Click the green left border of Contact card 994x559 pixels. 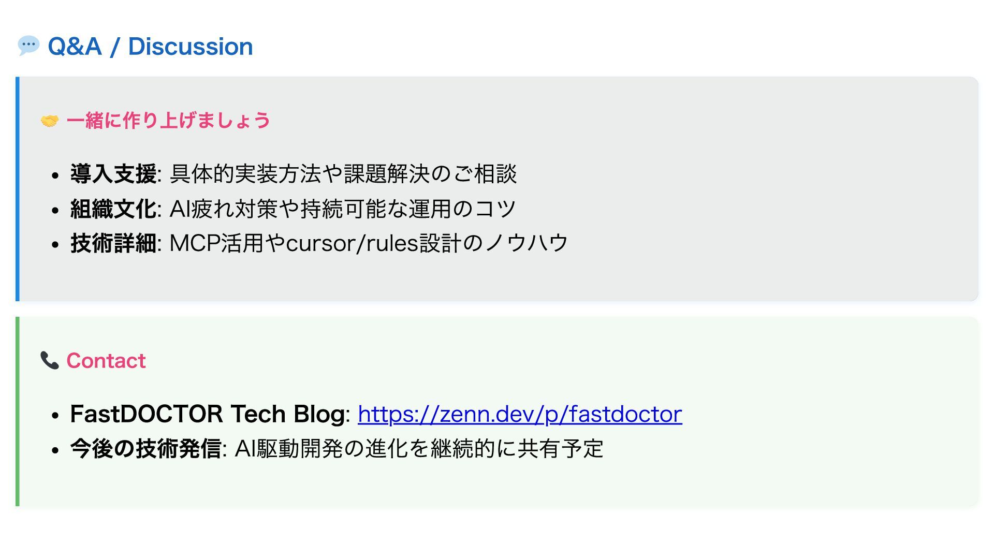tap(18, 411)
